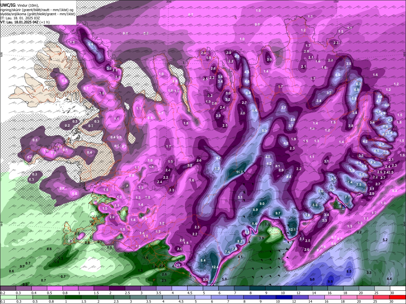Click the upper legend swatch between 2 and 2.5
This screenshot has width=406, height=304.
pyautogui.click(x=117, y=288)
